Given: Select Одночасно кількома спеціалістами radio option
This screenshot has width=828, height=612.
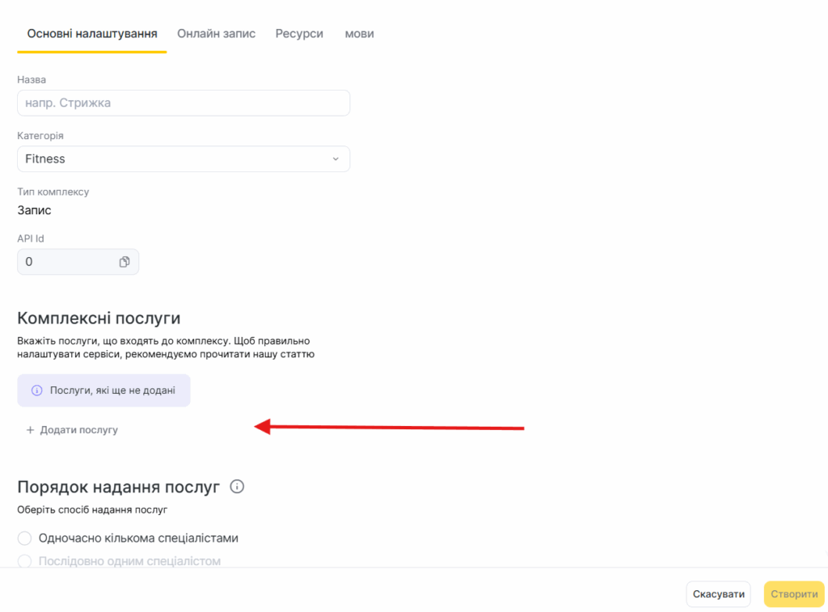Looking at the screenshot, I should point(24,538).
